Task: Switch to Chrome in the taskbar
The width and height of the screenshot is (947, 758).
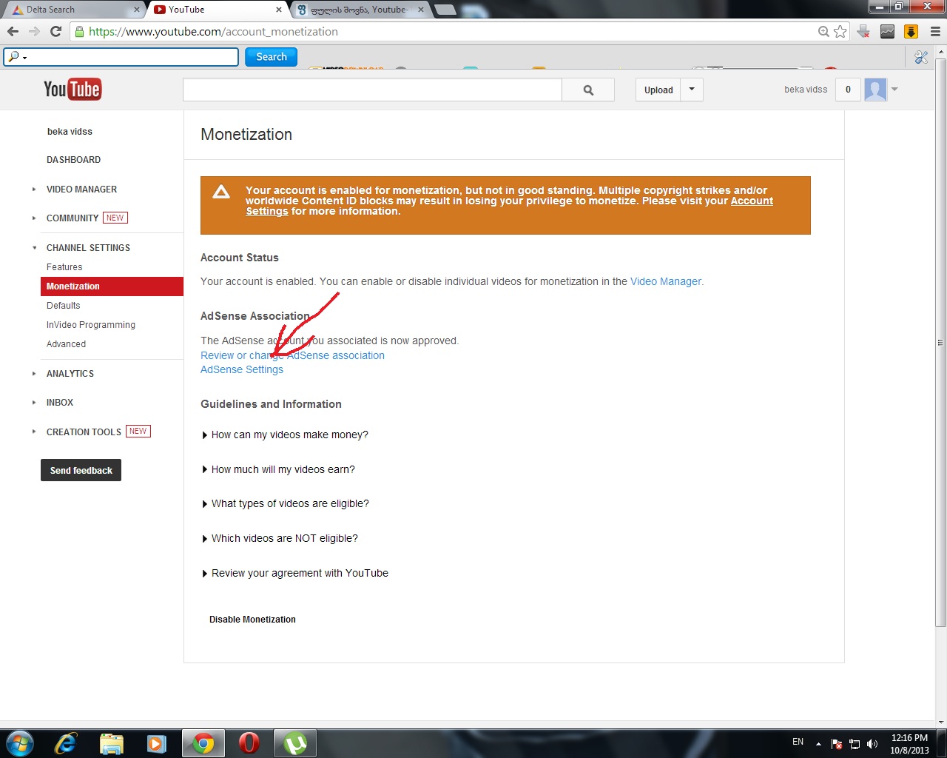Action: point(203,742)
